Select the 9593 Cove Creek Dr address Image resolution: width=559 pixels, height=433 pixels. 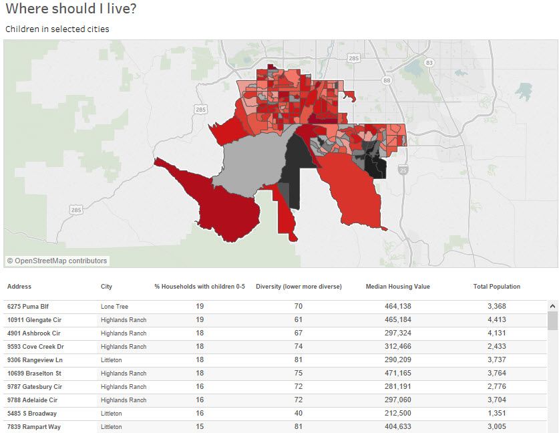tap(35, 347)
